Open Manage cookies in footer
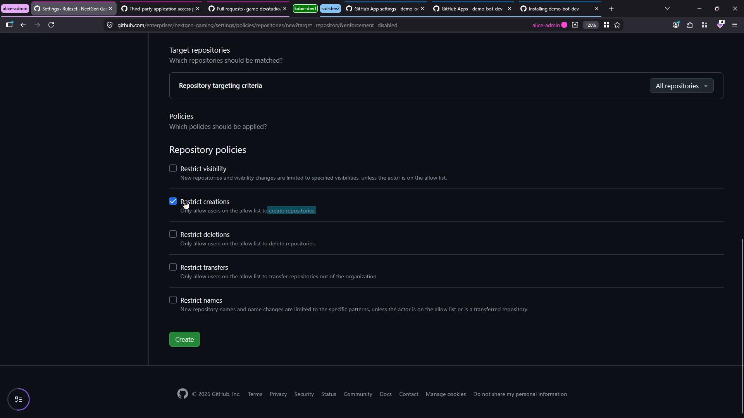744x418 pixels. (x=446, y=394)
